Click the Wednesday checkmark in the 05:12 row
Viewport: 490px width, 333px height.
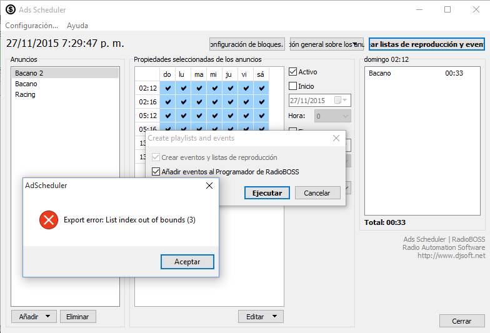pyautogui.click(x=214, y=116)
